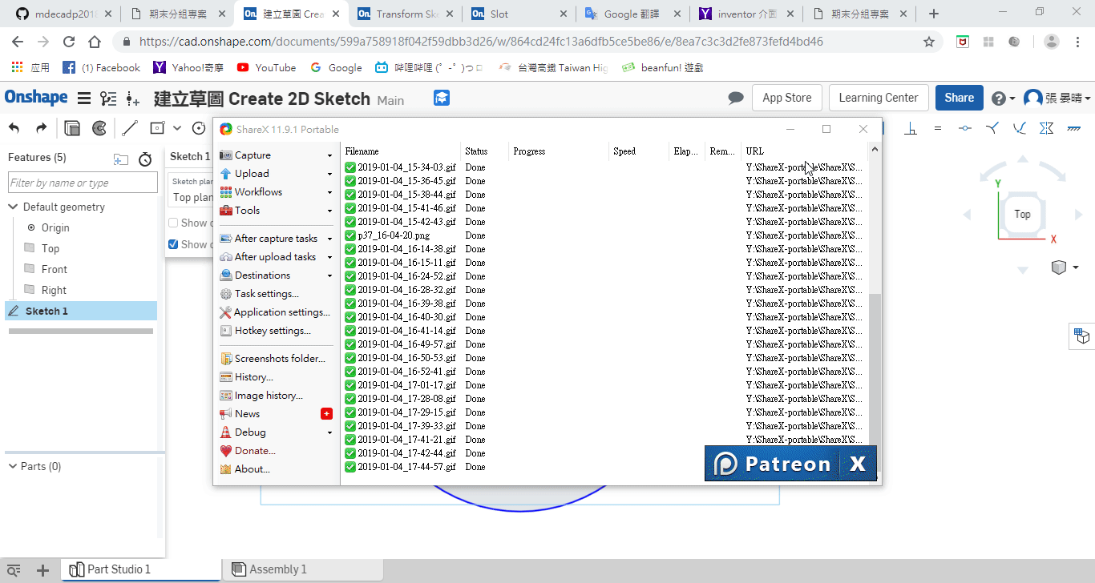Switch to the Google 翻譯 browser tab
1095x583 pixels.
click(x=632, y=14)
